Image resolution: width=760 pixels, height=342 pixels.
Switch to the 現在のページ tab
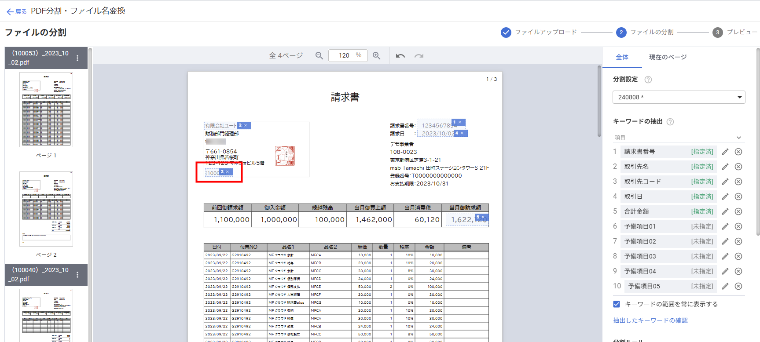(x=668, y=57)
